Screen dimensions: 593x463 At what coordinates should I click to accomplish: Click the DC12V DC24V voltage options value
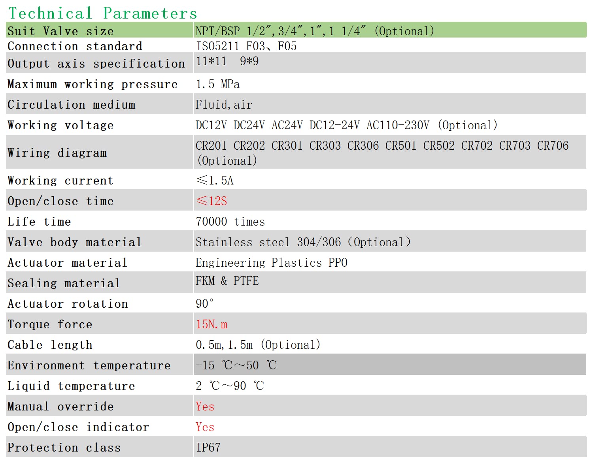pyautogui.click(x=346, y=125)
